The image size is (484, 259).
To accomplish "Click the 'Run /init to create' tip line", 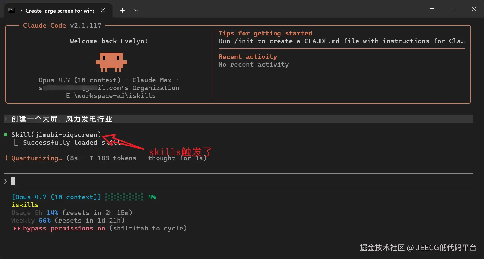I will click(342, 41).
